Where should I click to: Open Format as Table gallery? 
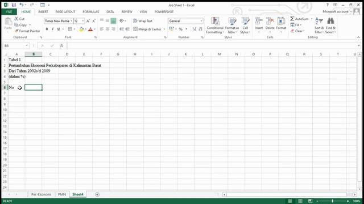click(x=232, y=25)
